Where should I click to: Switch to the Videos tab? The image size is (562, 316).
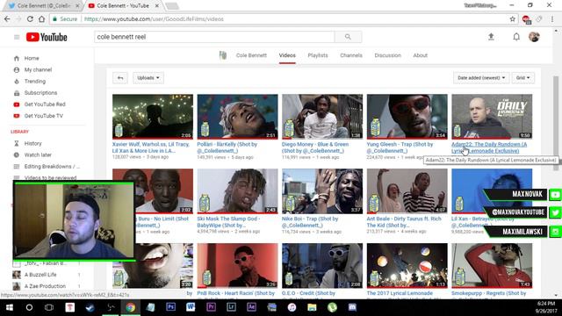[x=287, y=55]
